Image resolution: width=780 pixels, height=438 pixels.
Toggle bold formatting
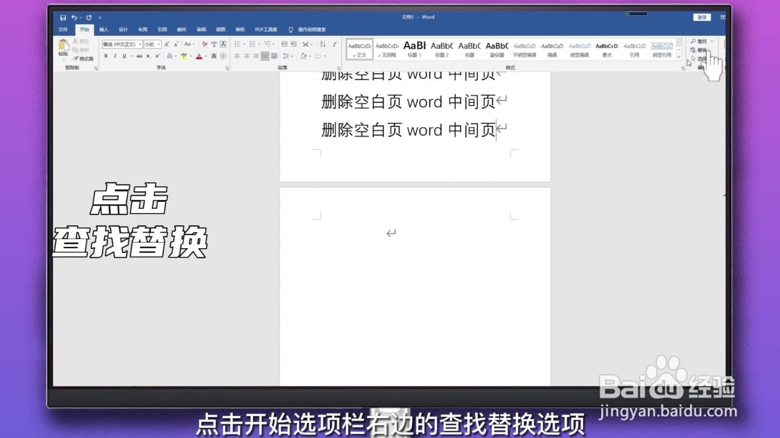coord(105,56)
